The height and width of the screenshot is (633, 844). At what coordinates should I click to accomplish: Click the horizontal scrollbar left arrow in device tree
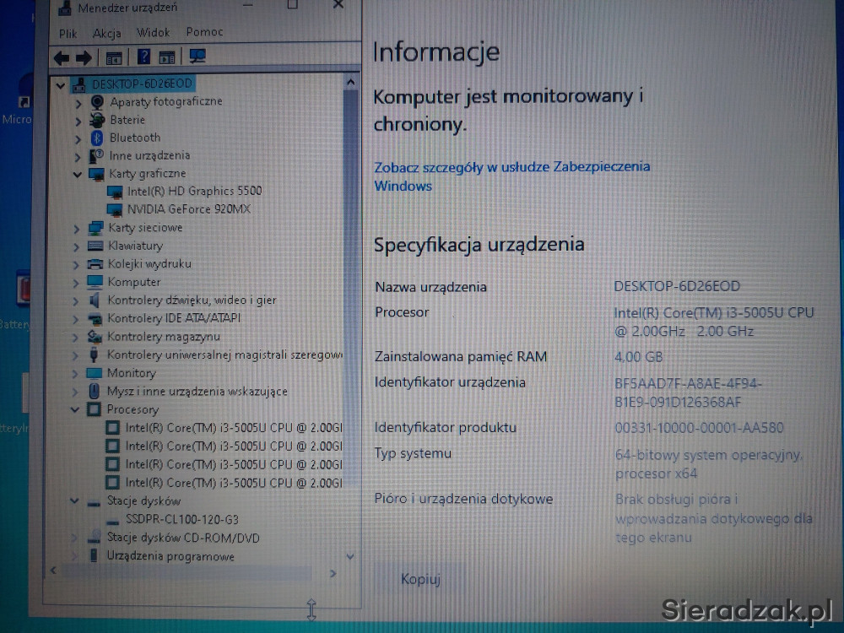tap(53, 570)
